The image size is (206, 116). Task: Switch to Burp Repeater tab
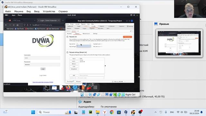coord(102,26)
